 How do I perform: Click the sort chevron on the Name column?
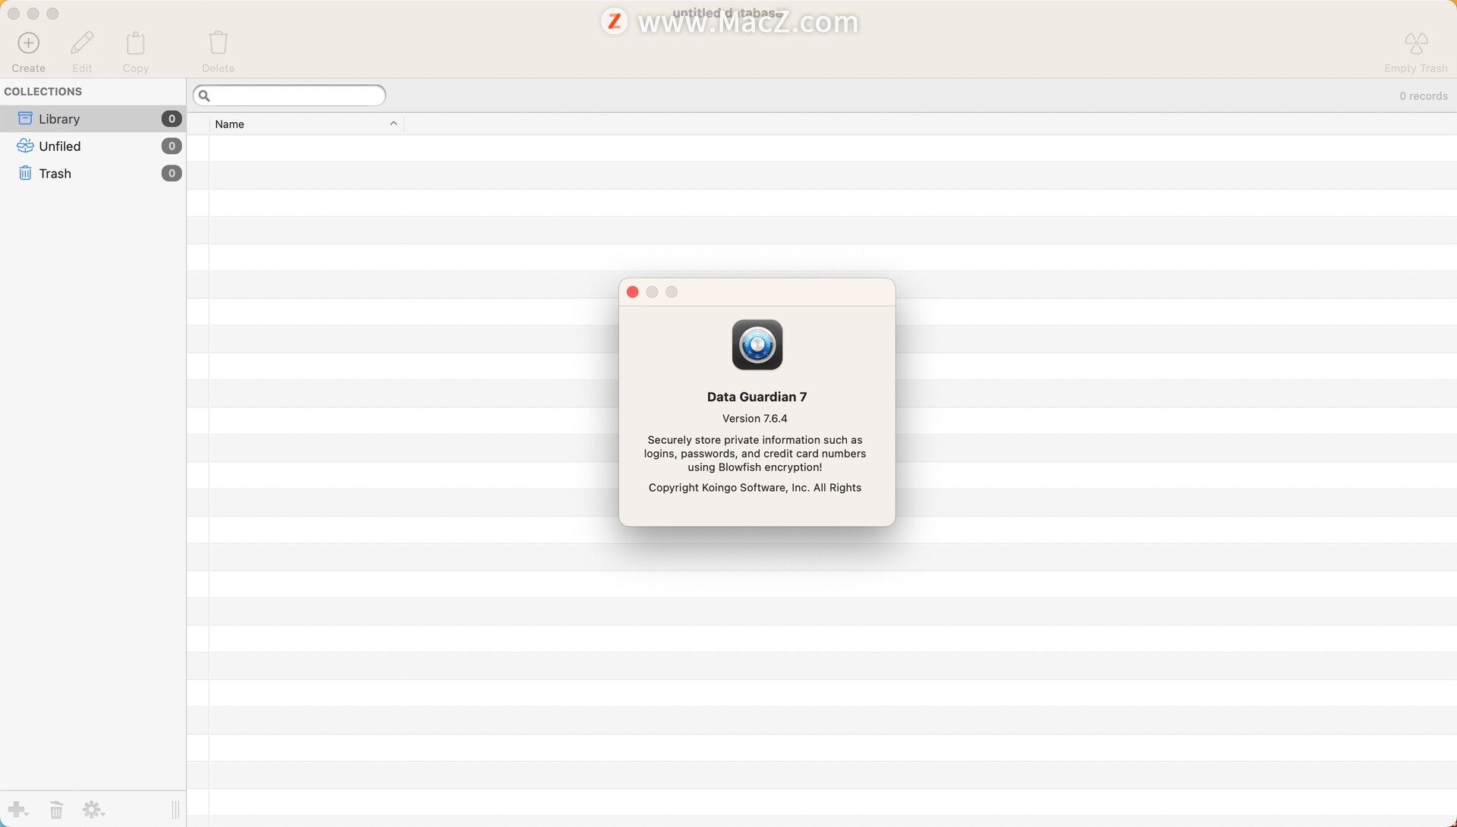coord(394,123)
